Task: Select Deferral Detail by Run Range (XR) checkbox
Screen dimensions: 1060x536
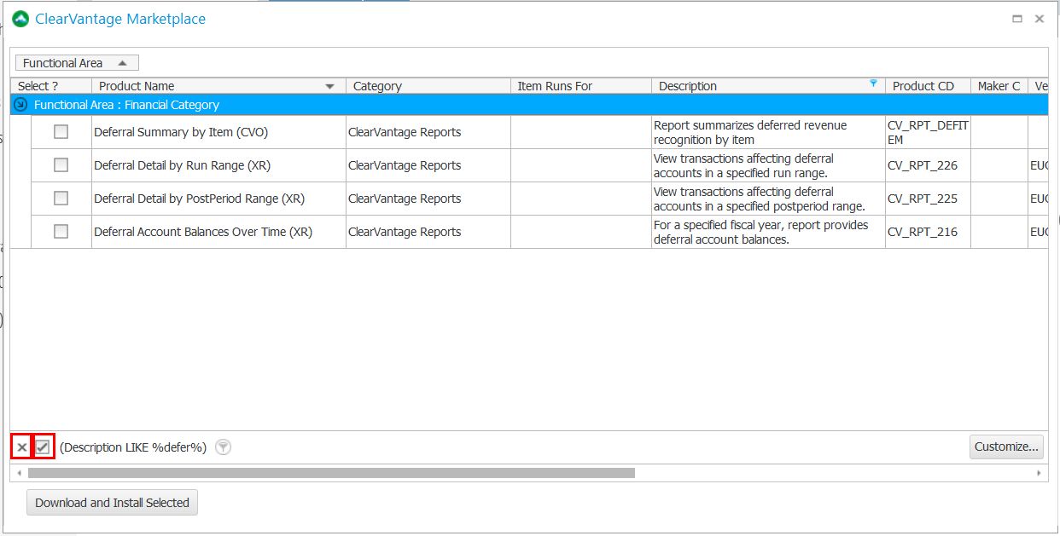Action: pos(61,165)
